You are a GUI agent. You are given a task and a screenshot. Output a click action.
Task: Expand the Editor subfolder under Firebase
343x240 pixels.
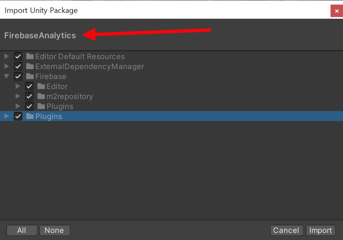[18, 86]
